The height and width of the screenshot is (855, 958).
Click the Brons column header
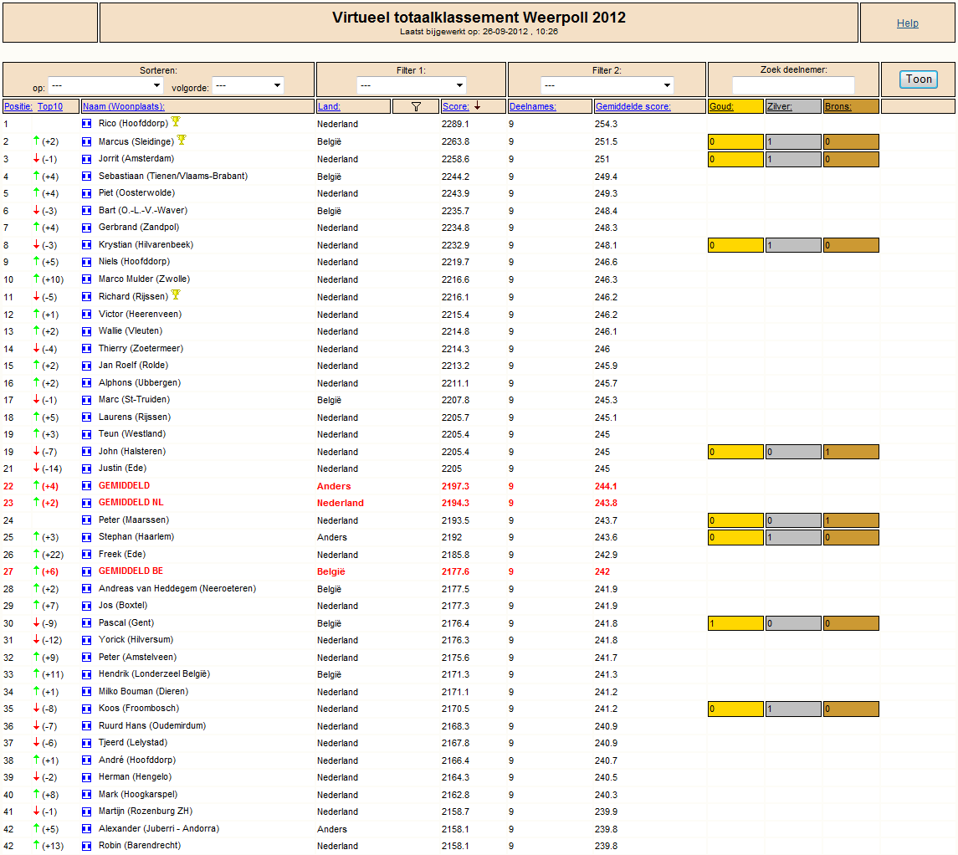pos(838,106)
